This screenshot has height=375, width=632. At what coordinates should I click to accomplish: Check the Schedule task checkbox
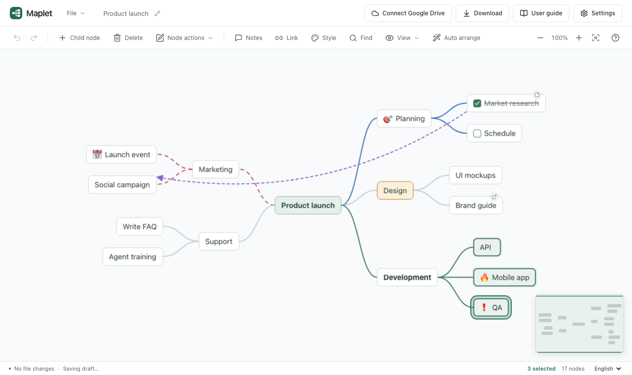pos(477,133)
